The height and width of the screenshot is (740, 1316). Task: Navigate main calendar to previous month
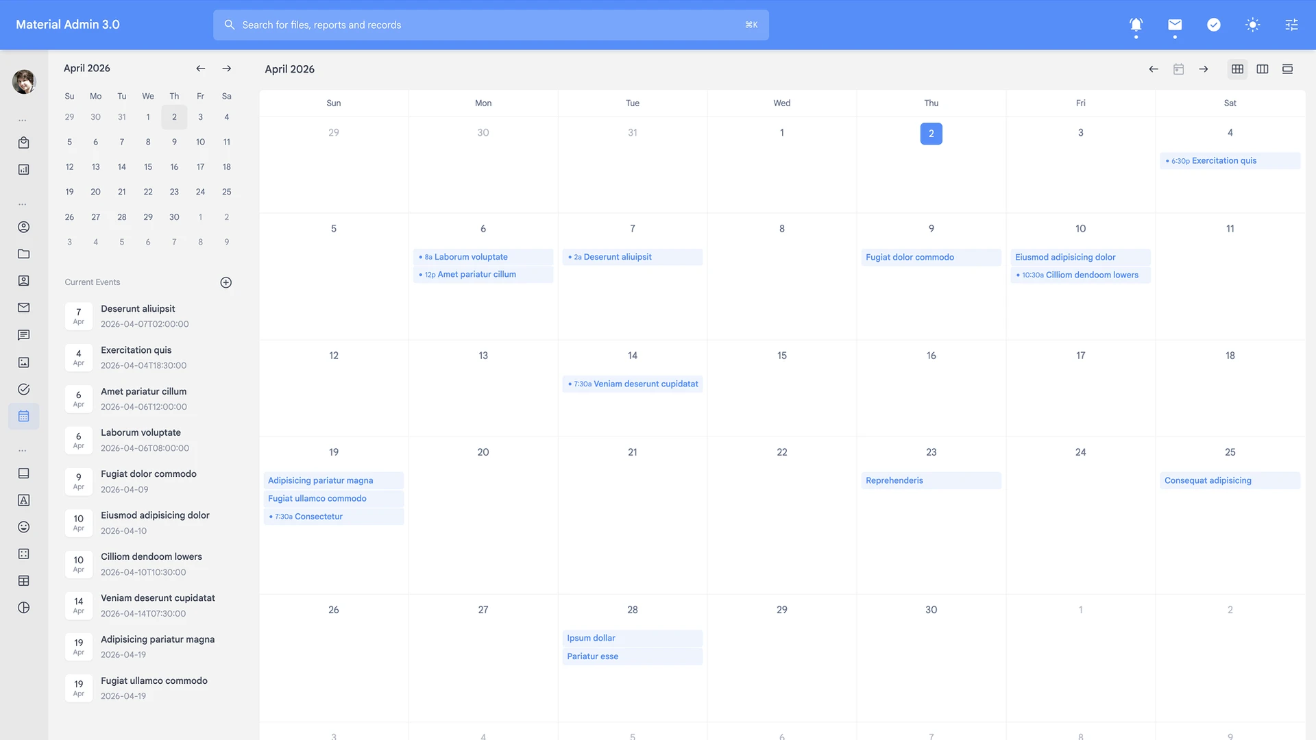coord(1154,69)
